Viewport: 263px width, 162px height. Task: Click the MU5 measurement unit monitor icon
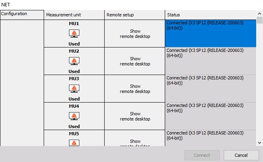point(74,143)
